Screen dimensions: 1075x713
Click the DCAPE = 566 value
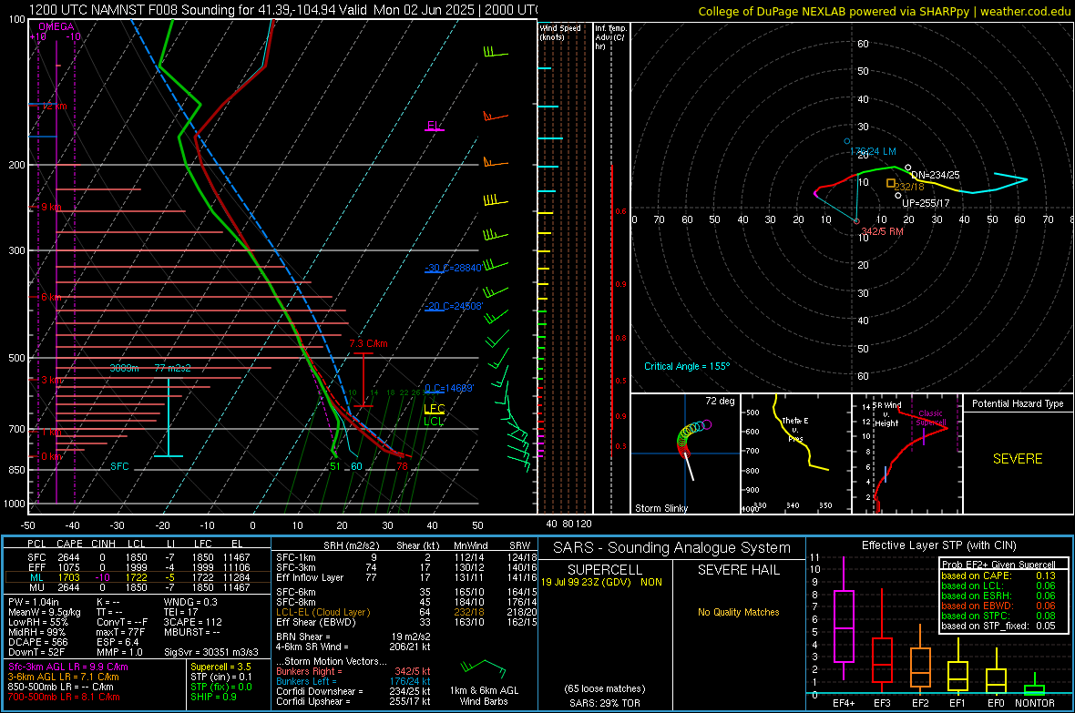[x=37, y=642]
